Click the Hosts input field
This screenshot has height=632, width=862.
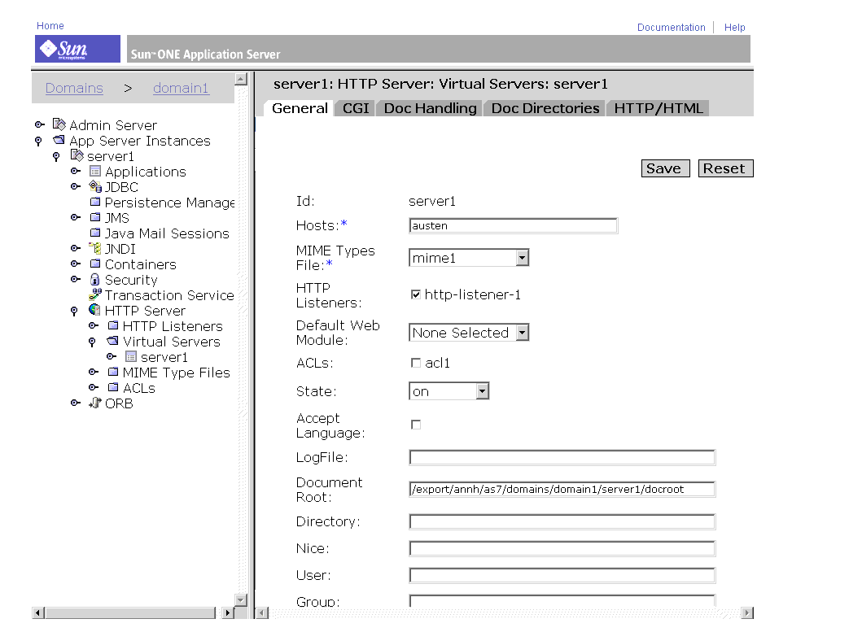(514, 226)
